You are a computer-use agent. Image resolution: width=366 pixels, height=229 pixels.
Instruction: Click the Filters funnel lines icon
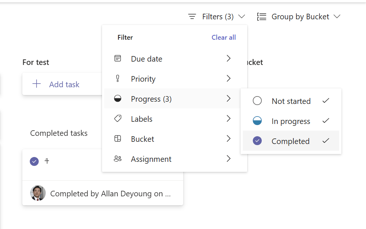coord(192,17)
